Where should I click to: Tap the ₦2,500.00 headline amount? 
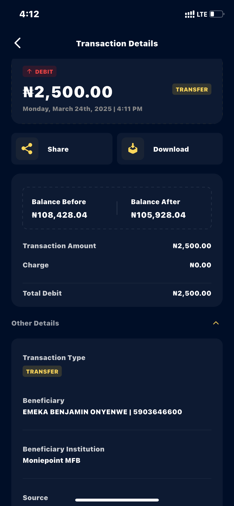[68, 92]
